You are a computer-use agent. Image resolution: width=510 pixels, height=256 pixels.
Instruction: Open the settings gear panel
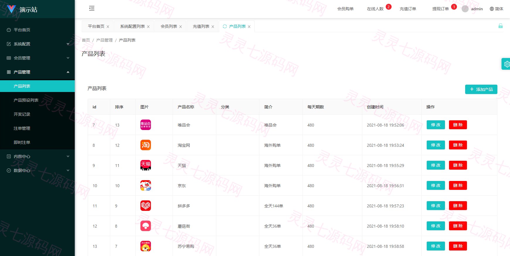(x=506, y=64)
